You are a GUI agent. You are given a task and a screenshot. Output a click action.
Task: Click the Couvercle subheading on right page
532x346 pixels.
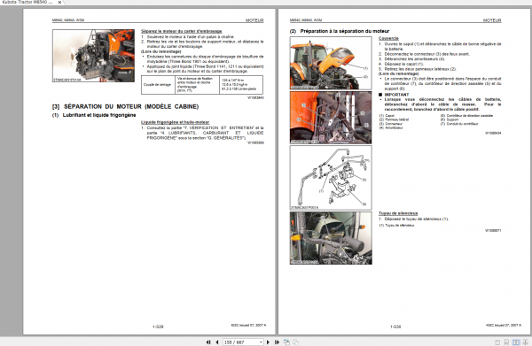click(x=388, y=38)
